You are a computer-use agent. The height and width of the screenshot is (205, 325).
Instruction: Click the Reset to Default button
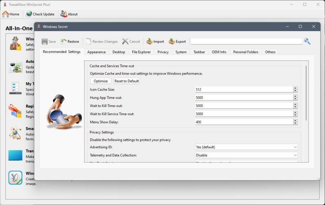pyautogui.click(x=127, y=81)
